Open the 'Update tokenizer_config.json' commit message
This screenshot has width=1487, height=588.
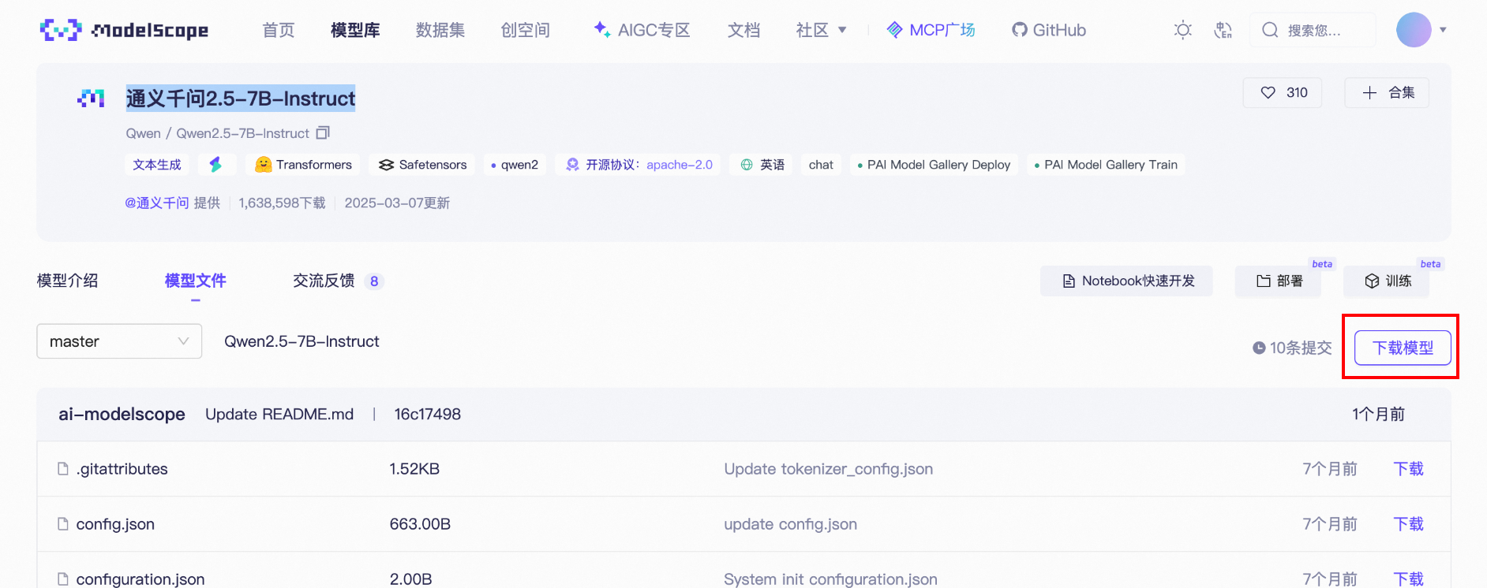click(x=828, y=469)
